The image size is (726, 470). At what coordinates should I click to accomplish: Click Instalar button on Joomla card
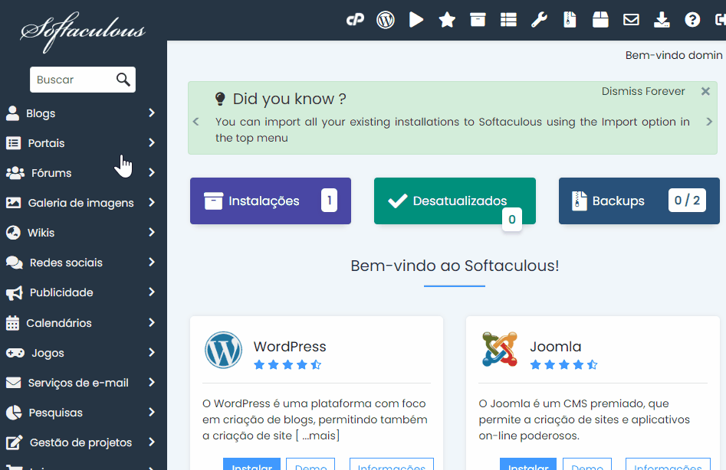pos(528,465)
